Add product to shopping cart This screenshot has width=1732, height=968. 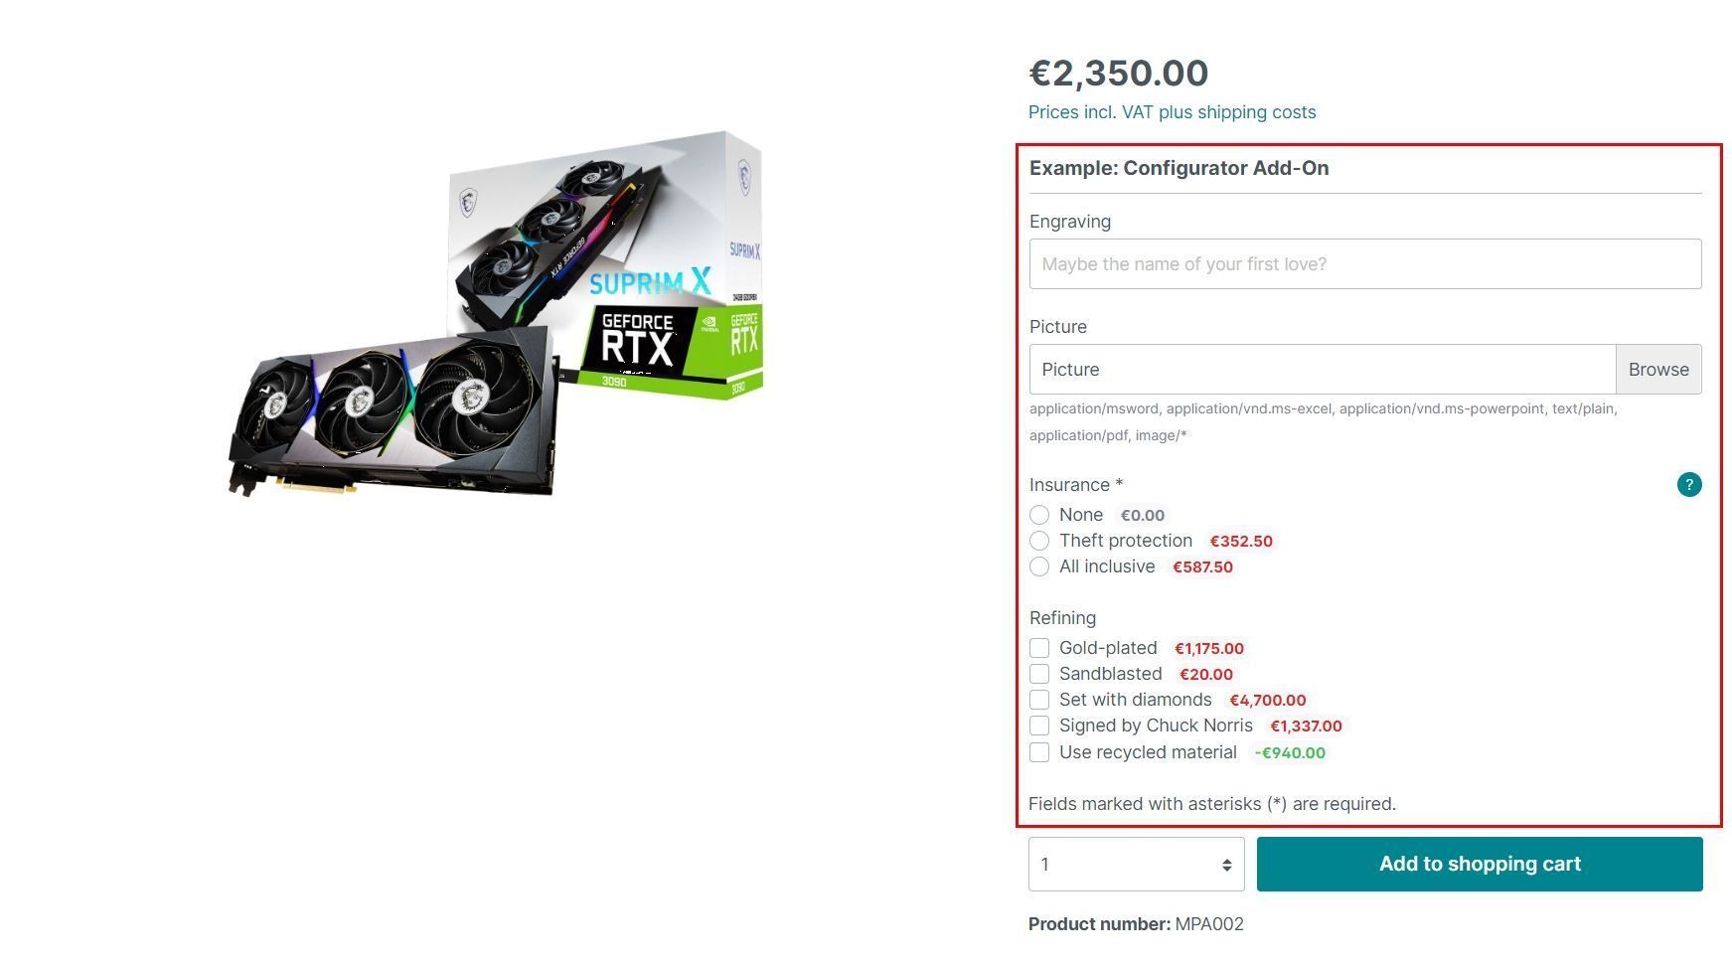1479,864
